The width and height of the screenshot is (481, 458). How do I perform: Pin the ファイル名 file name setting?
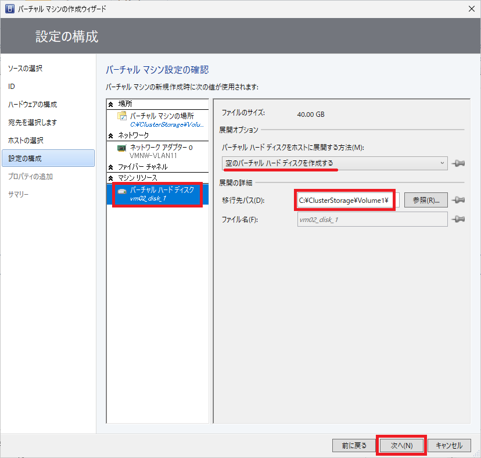click(x=458, y=219)
